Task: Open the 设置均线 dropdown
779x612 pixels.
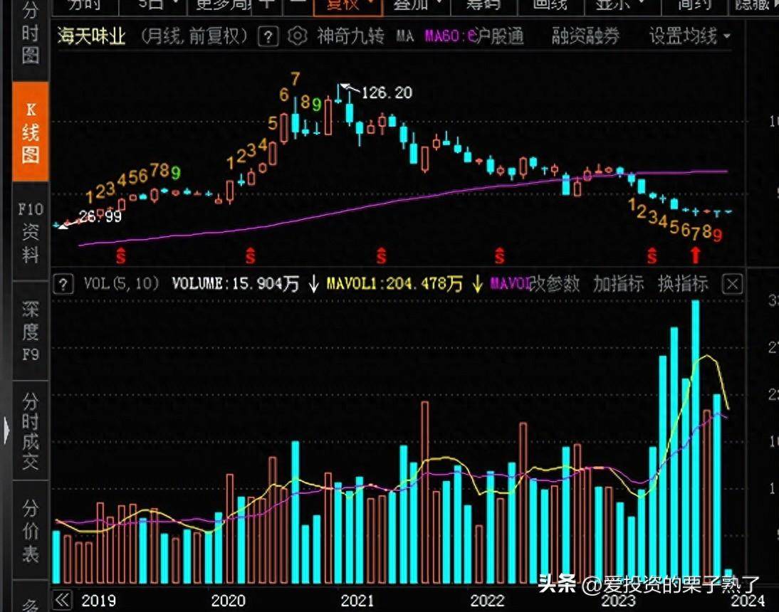Action: pyautogui.click(x=689, y=36)
